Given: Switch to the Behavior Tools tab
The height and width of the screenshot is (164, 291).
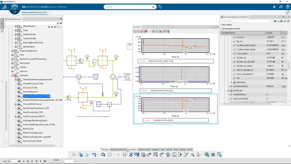Looking at the screenshot, I should click(x=144, y=149).
